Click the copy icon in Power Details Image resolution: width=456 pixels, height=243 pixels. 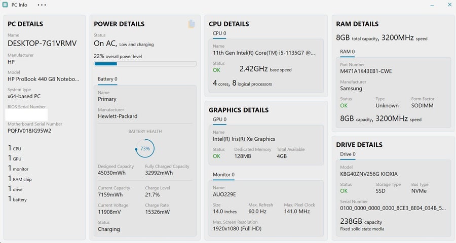pyautogui.click(x=192, y=24)
